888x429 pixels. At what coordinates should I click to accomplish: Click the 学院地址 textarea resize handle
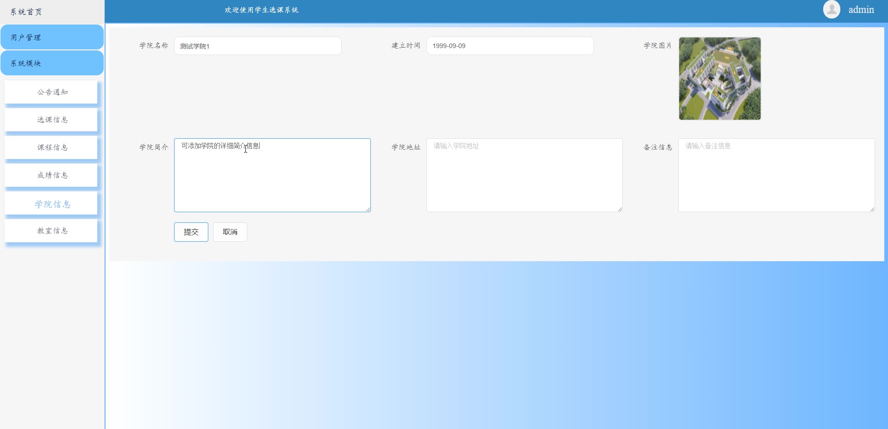[x=620, y=209]
